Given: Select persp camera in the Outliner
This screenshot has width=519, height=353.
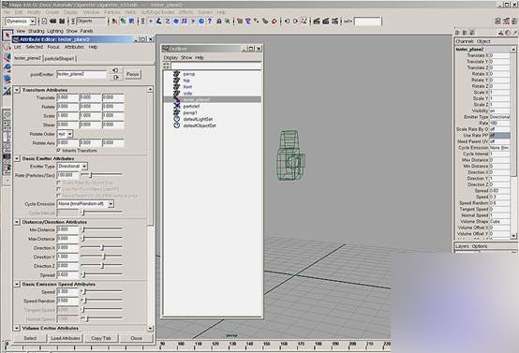Looking at the screenshot, I should pos(189,74).
